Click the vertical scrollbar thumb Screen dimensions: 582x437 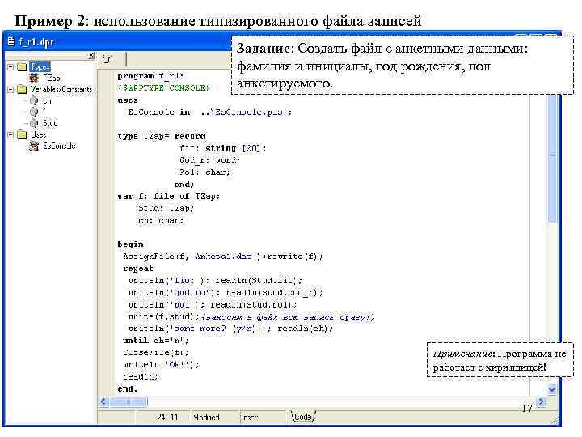coord(552,158)
